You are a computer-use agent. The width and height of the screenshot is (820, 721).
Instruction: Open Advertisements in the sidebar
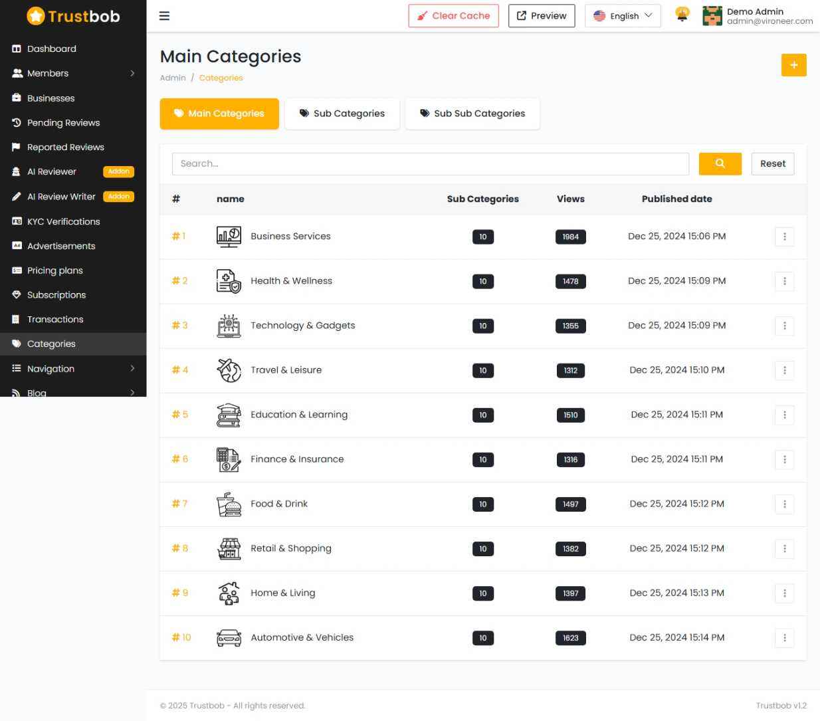tap(73, 246)
